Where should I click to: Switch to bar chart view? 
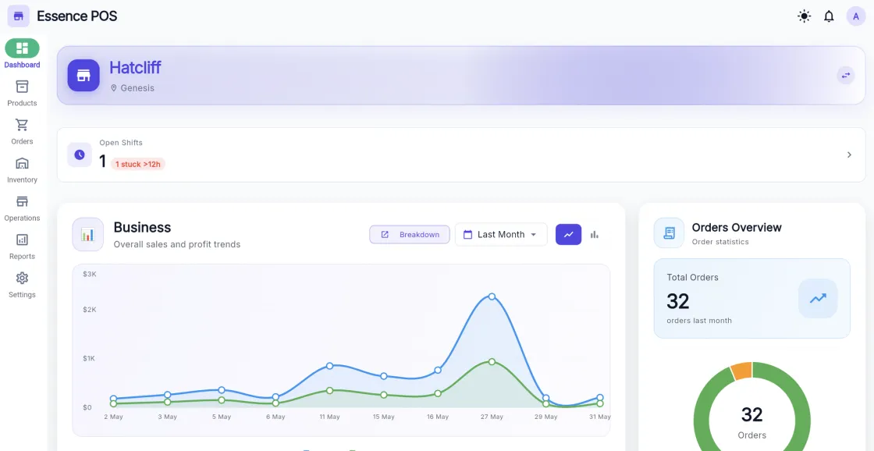pyautogui.click(x=594, y=235)
